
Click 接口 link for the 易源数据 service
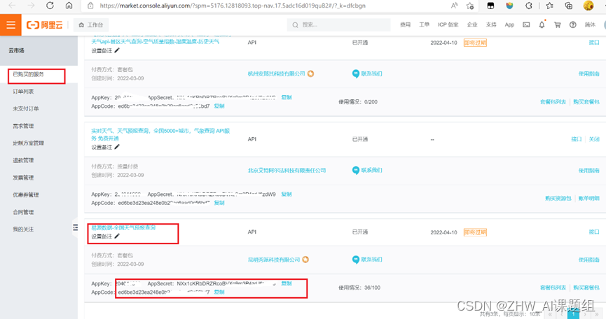click(x=594, y=232)
